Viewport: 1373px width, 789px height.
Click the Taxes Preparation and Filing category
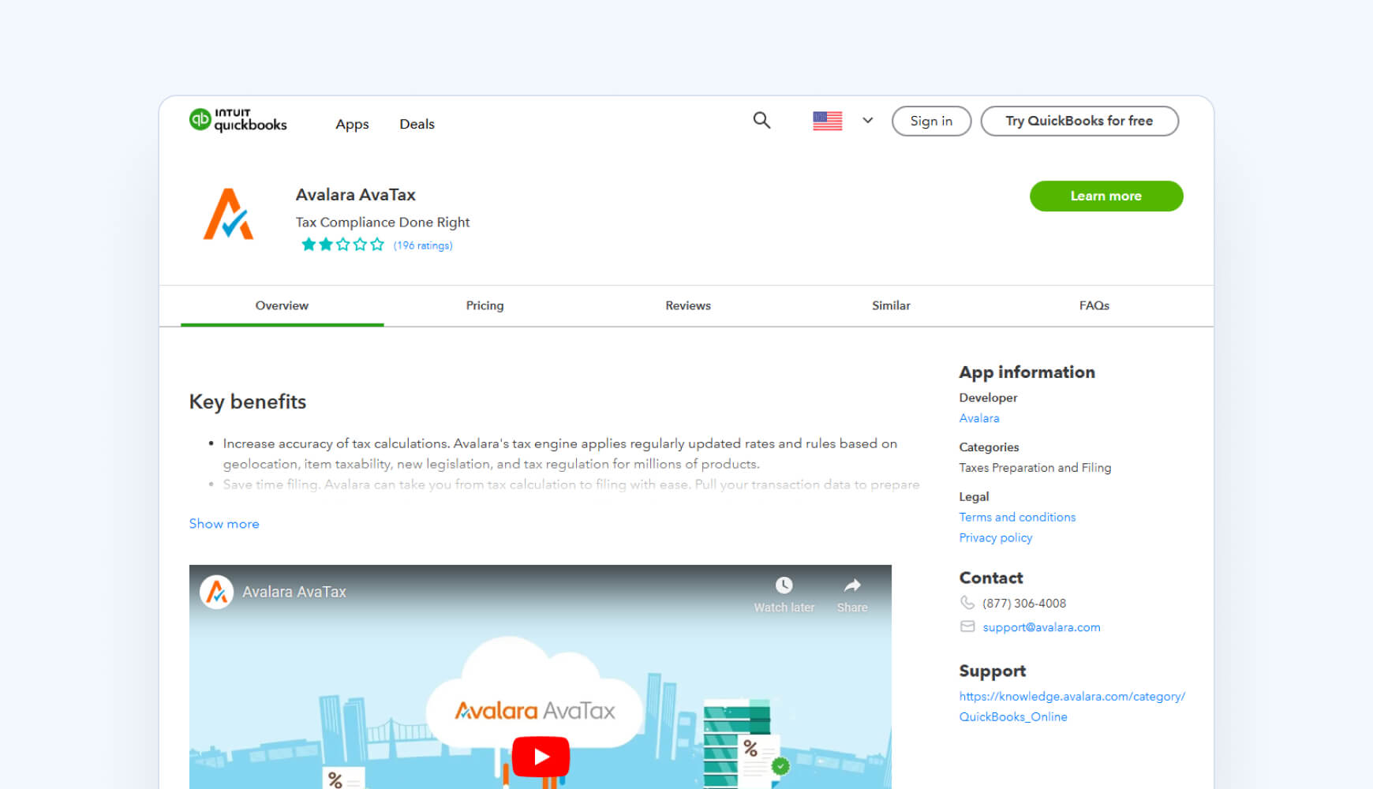click(x=1034, y=468)
